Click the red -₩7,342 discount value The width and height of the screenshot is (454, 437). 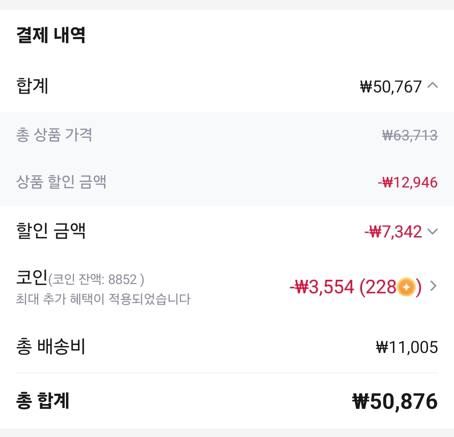395,232
